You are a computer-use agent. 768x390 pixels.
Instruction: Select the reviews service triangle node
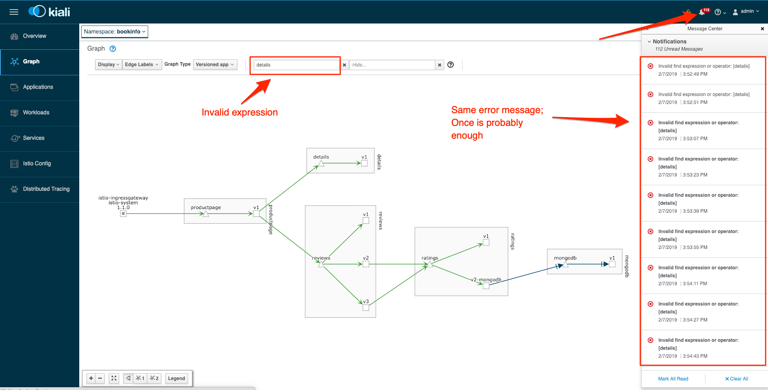[321, 264]
